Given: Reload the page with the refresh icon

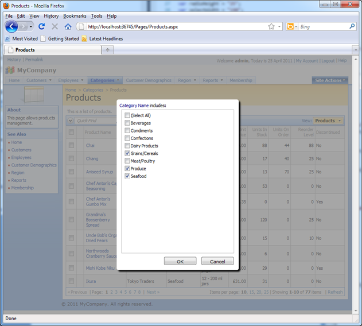Looking at the screenshot, I should tap(41, 26).
